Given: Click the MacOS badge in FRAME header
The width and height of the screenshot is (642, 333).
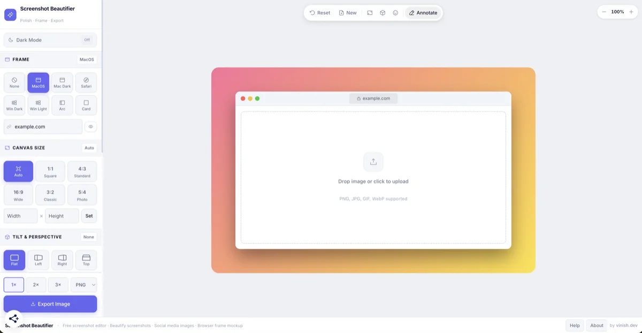Looking at the screenshot, I should (x=87, y=59).
